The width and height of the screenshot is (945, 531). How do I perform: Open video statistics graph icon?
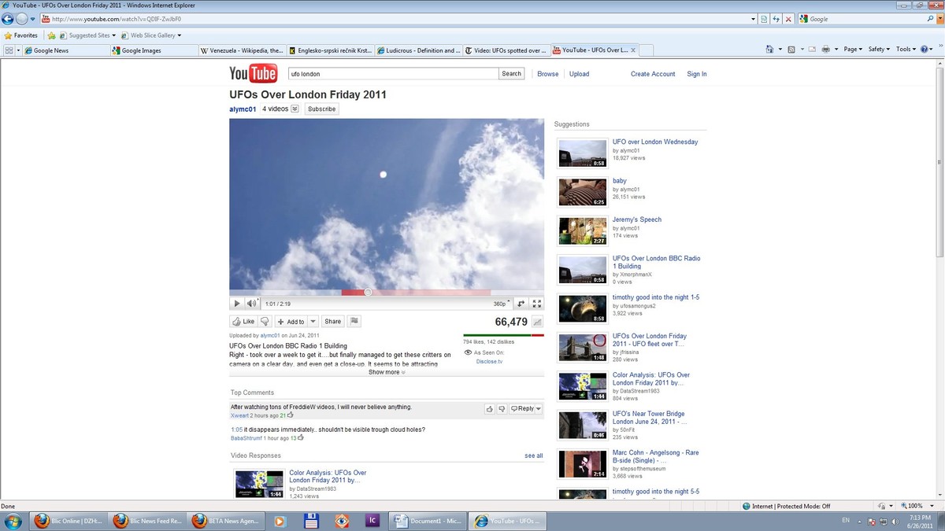point(537,322)
